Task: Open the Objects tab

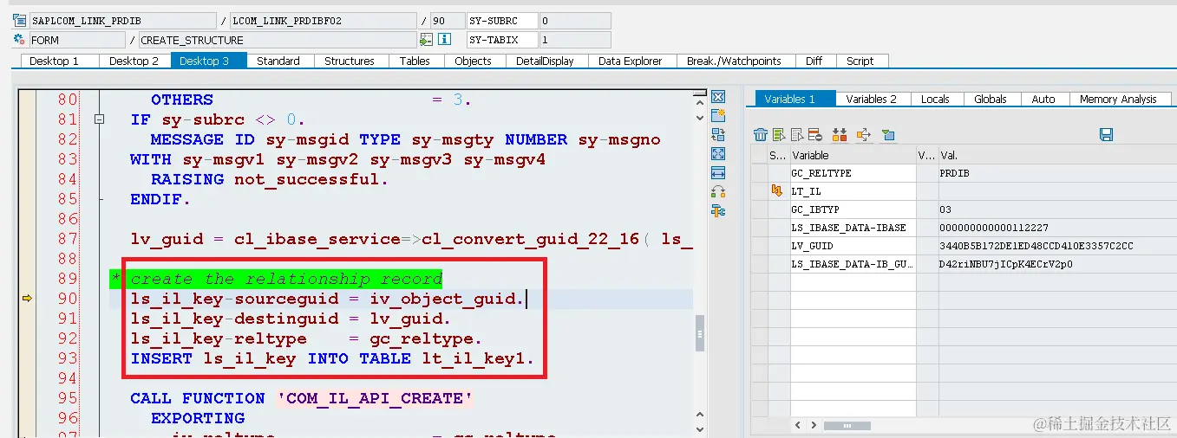Action: click(x=473, y=61)
